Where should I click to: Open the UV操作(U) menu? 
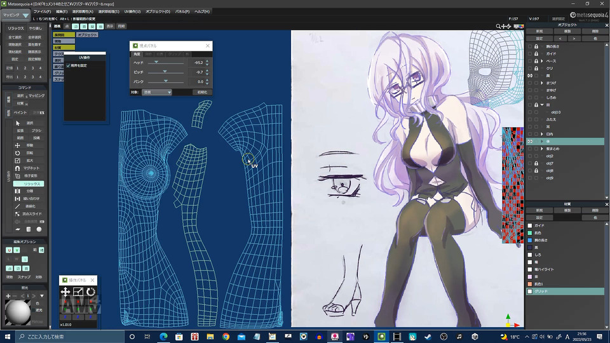pos(132,11)
